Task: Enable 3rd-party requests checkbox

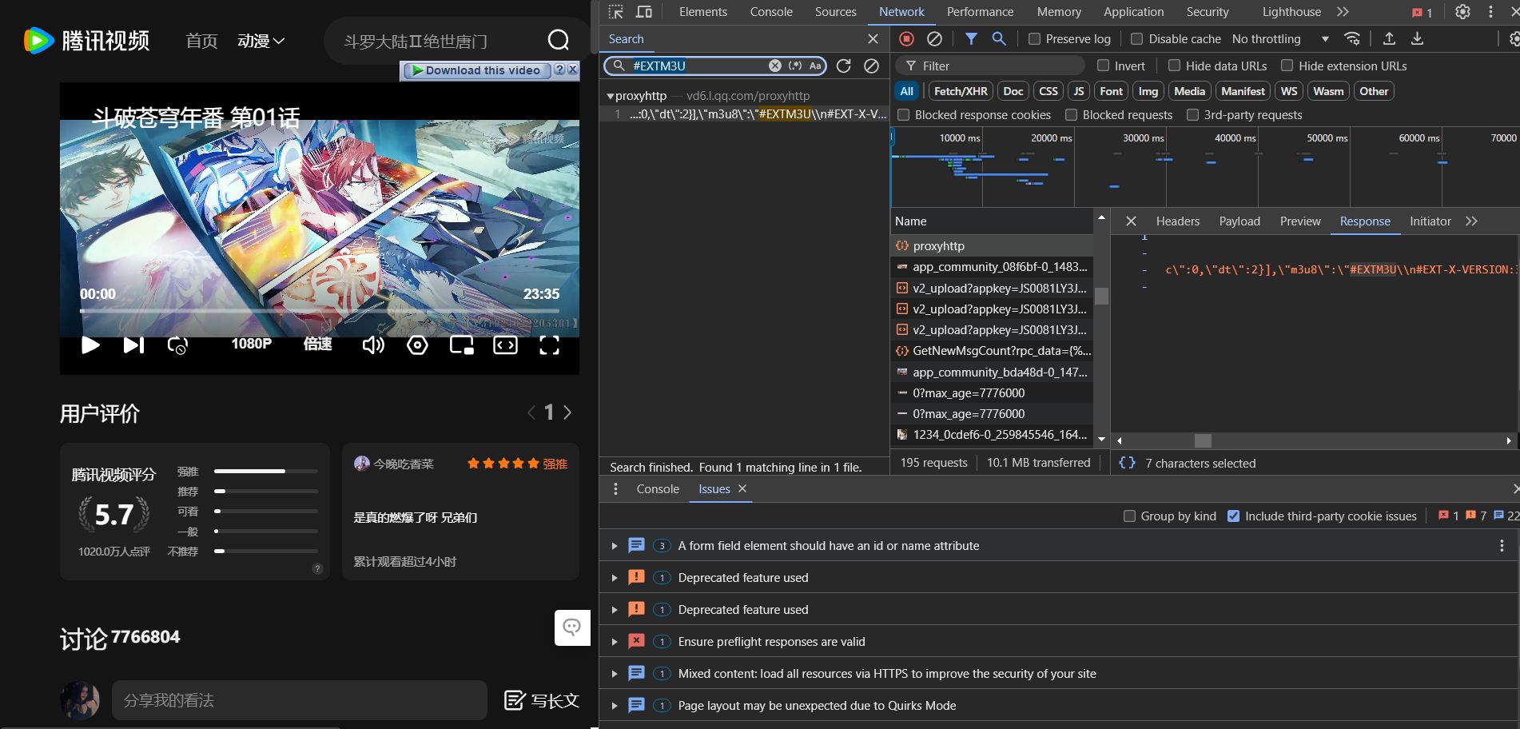Action: point(1192,115)
